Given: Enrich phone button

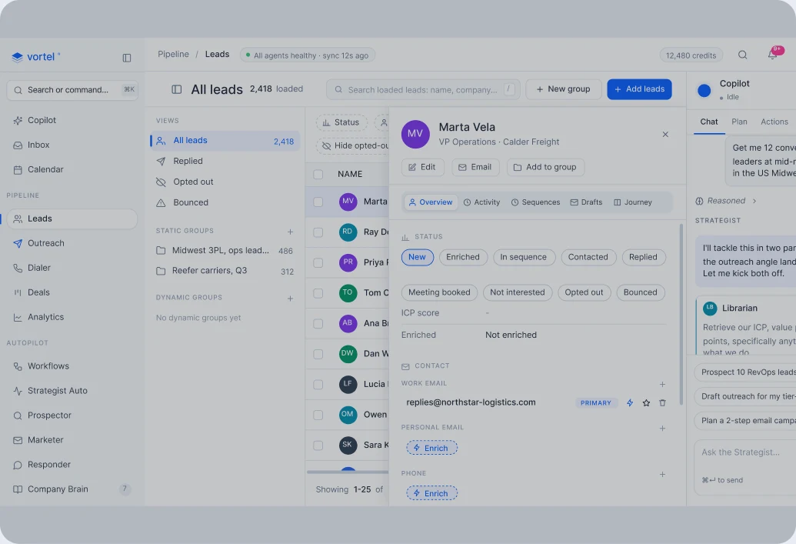Looking at the screenshot, I should pos(431,493).
